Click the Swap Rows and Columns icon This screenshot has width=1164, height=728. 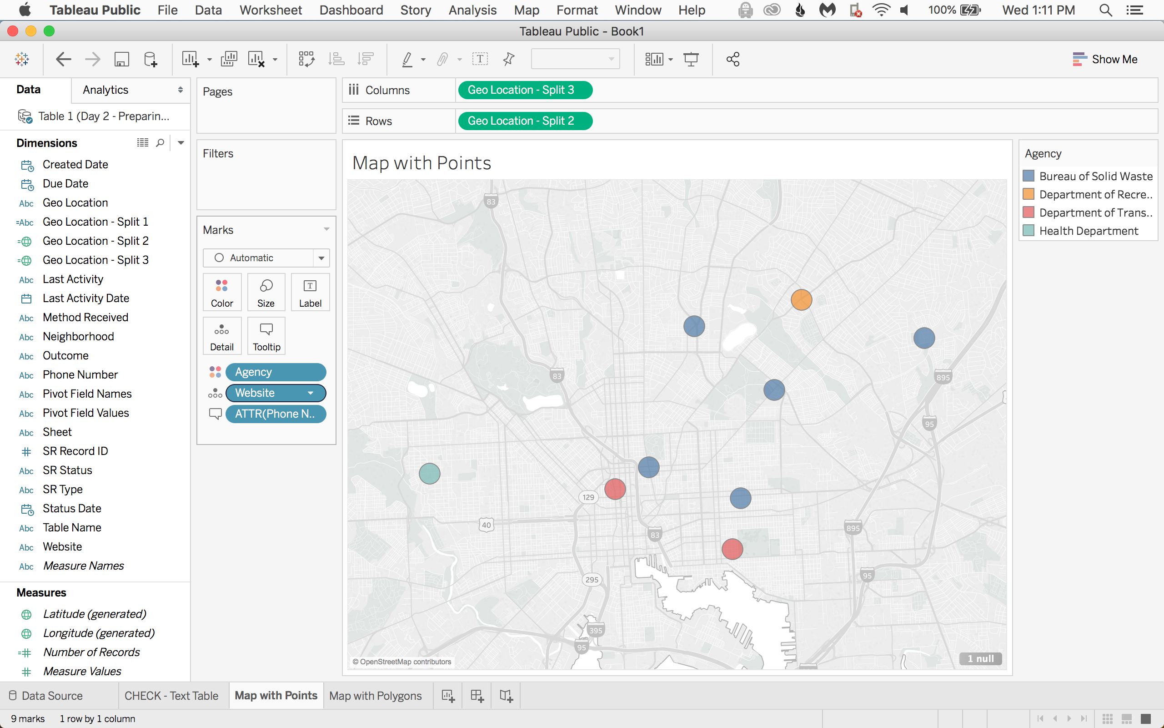tap(306, 59)
